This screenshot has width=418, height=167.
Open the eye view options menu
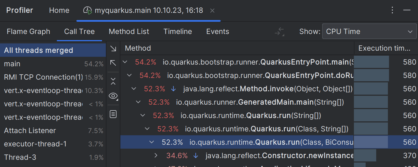click(x=113, y=96)
